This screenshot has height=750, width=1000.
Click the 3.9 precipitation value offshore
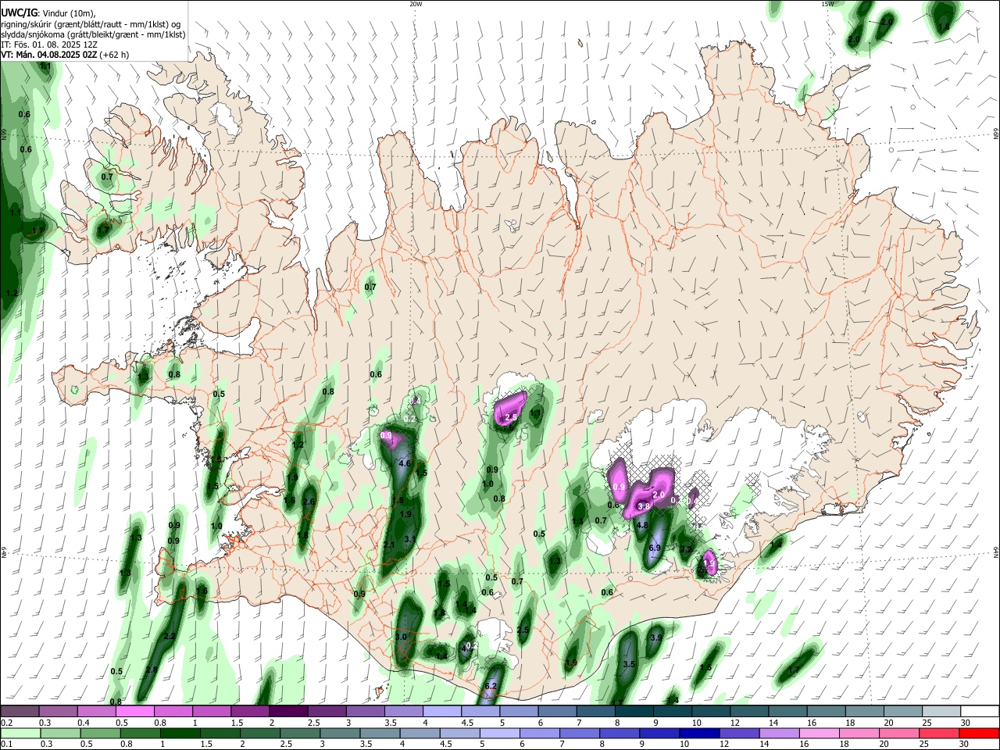tap(656, 637)
